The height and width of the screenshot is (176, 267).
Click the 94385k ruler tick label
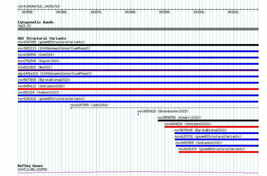point(27,12)
